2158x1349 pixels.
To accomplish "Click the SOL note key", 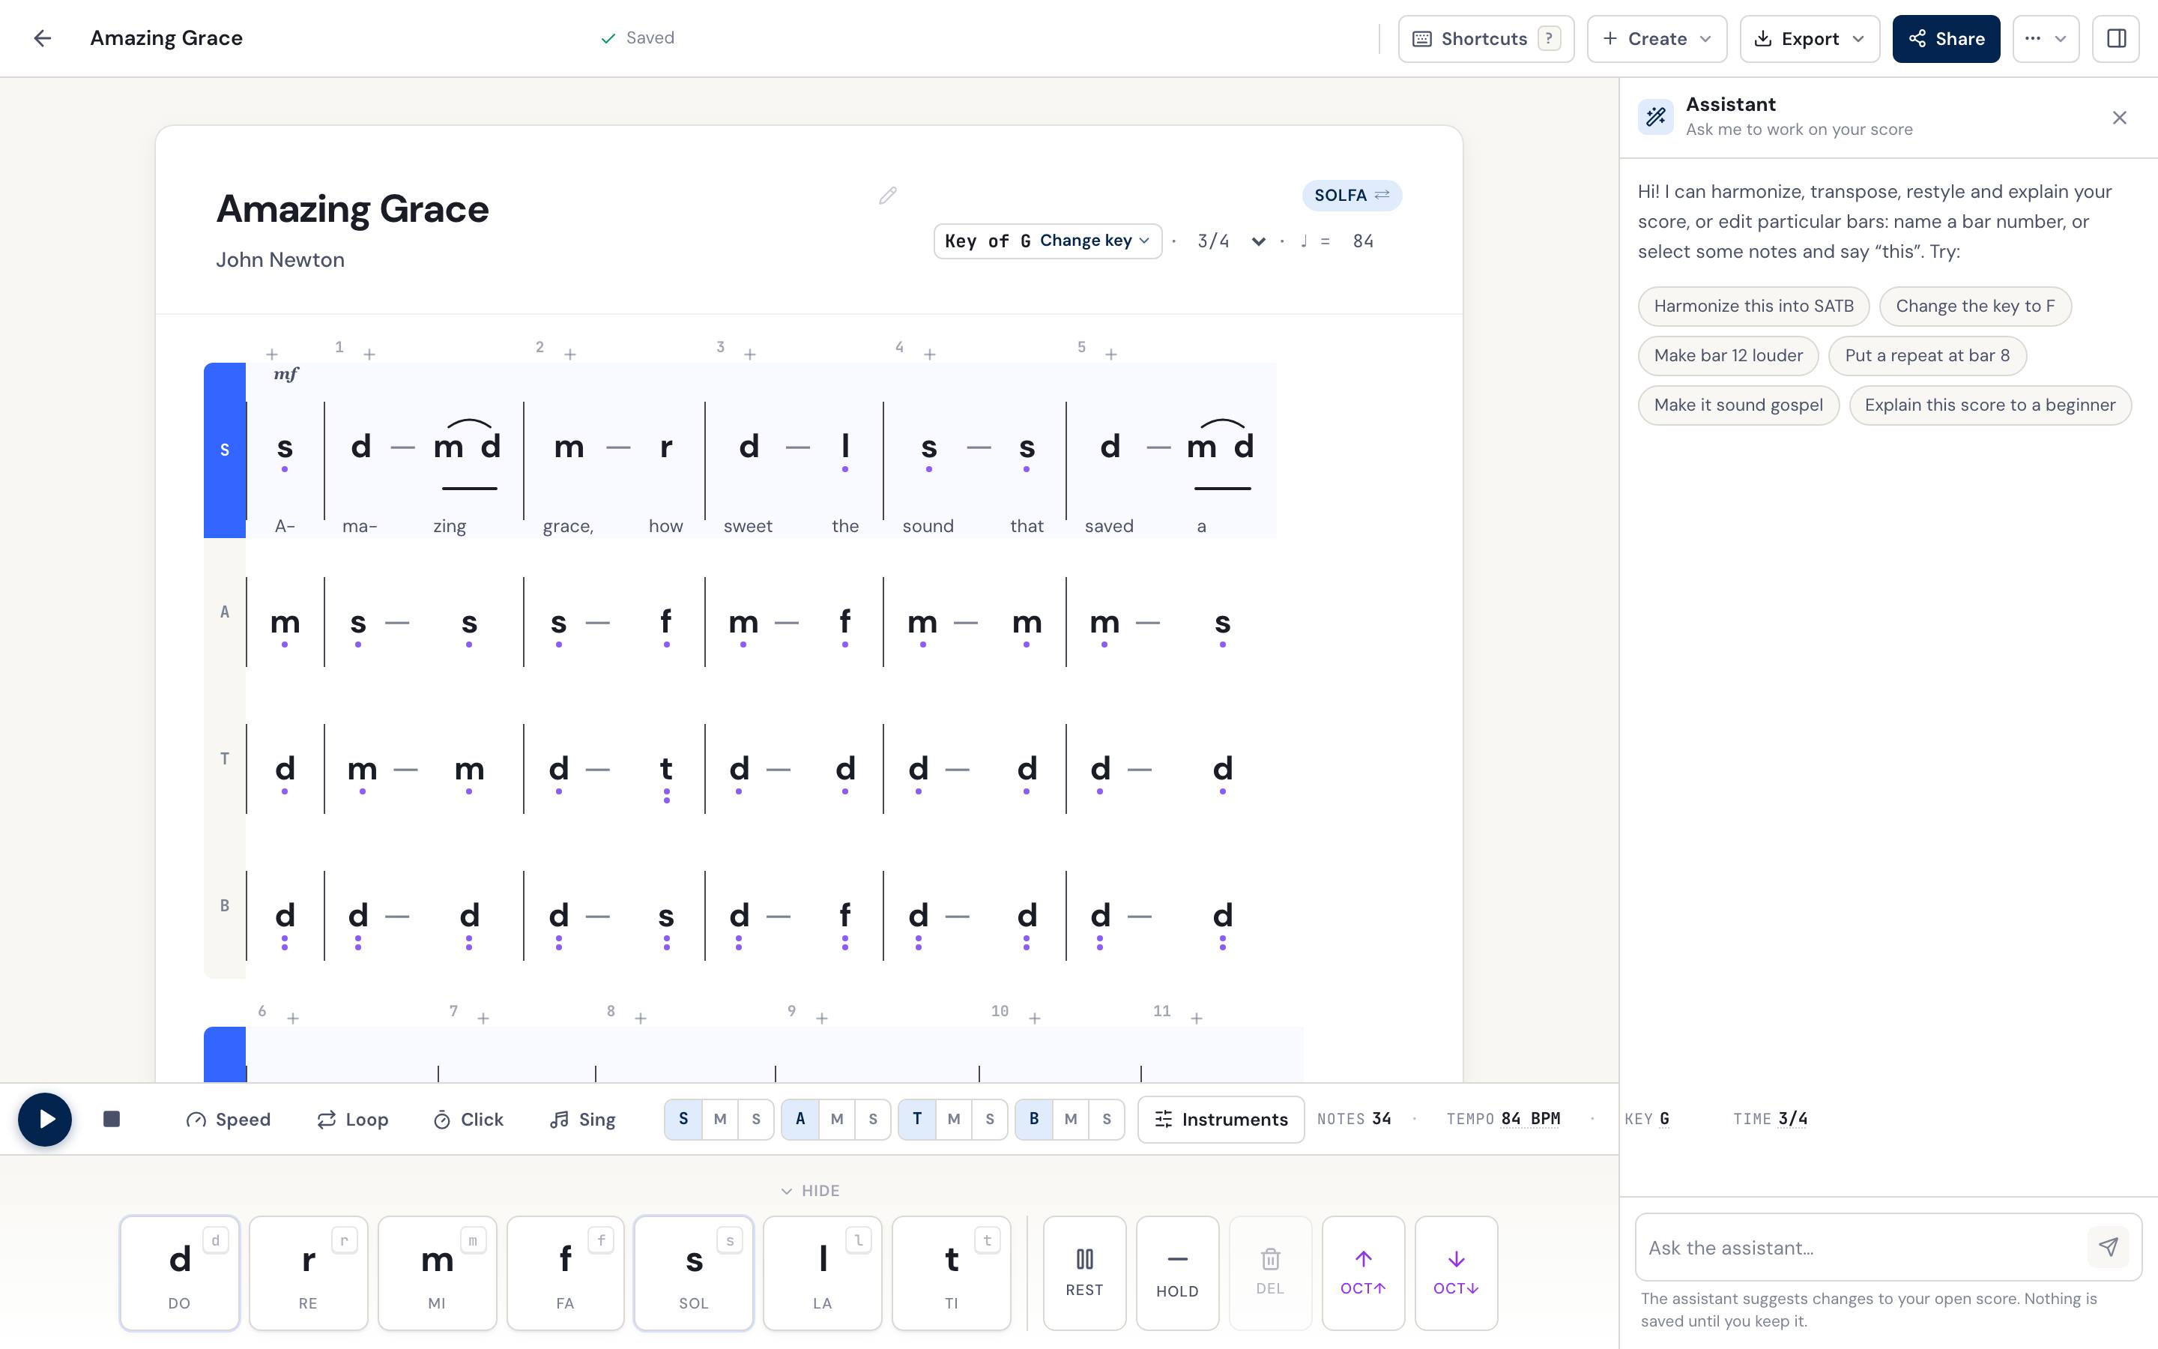I will point(693,1273).
